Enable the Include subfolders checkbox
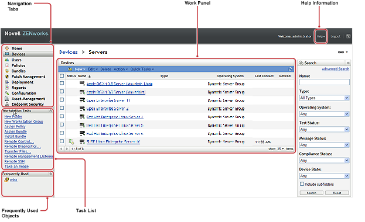 point(302,184)
